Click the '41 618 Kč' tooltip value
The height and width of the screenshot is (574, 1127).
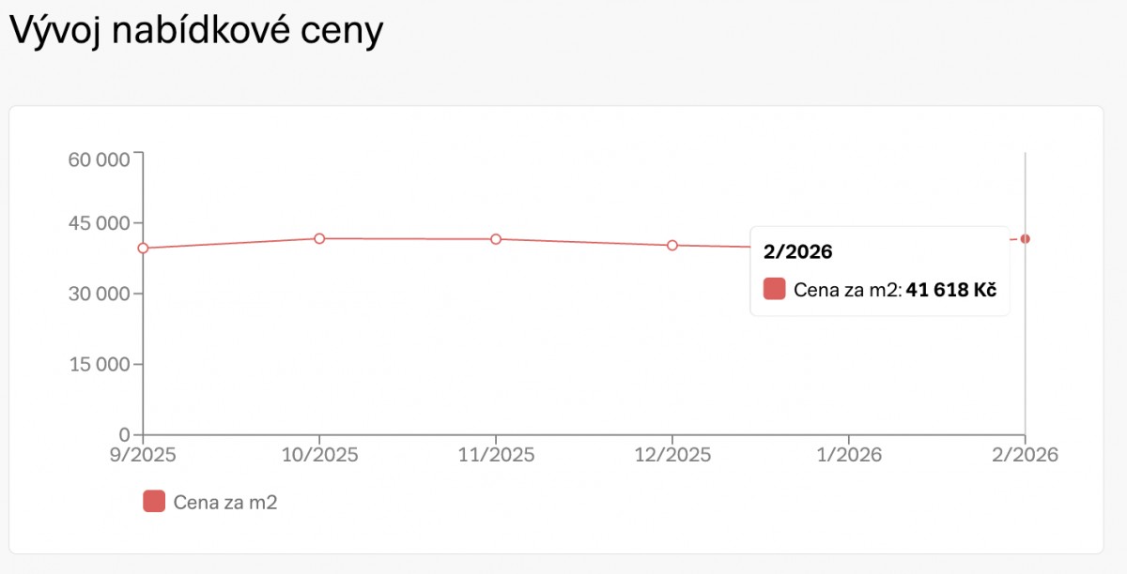point(950,289)
